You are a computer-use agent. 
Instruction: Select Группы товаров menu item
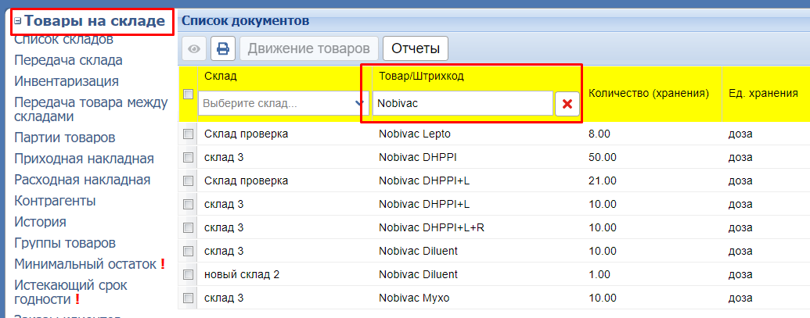(x=65, y=243)
